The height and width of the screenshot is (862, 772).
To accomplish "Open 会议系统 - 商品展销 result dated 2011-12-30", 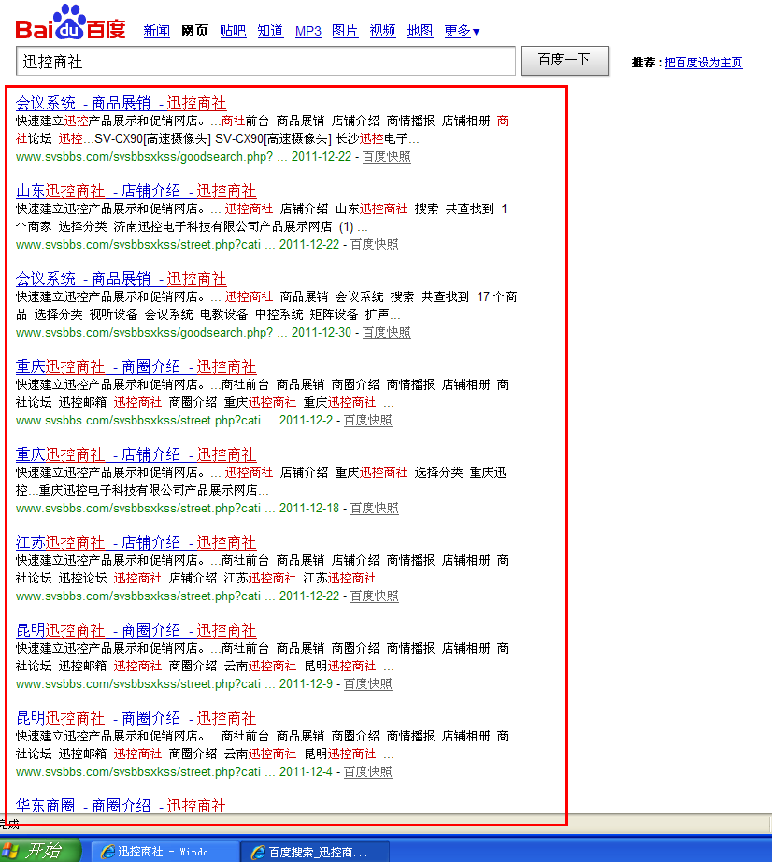I will tap(121, 279).
